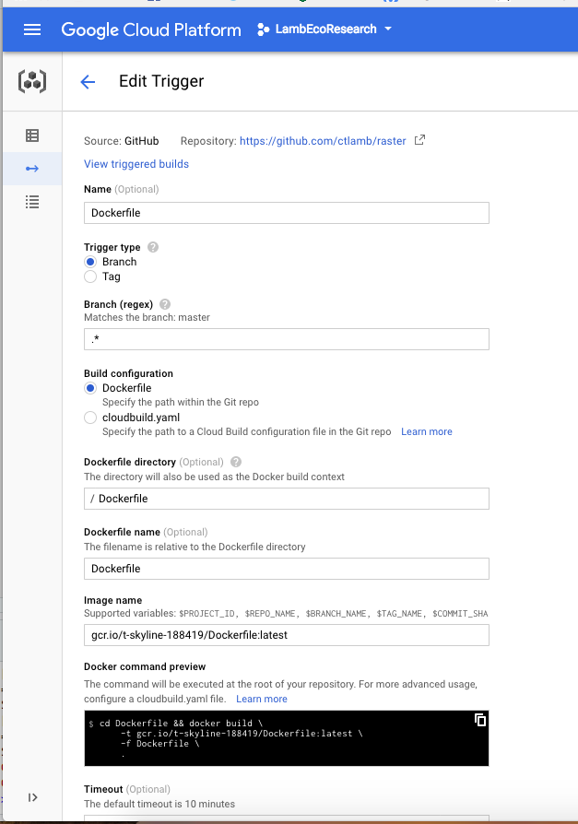Select the Triggers sidebar arrow icon
This screenshot has height=824, width=578.
(32, 169)
